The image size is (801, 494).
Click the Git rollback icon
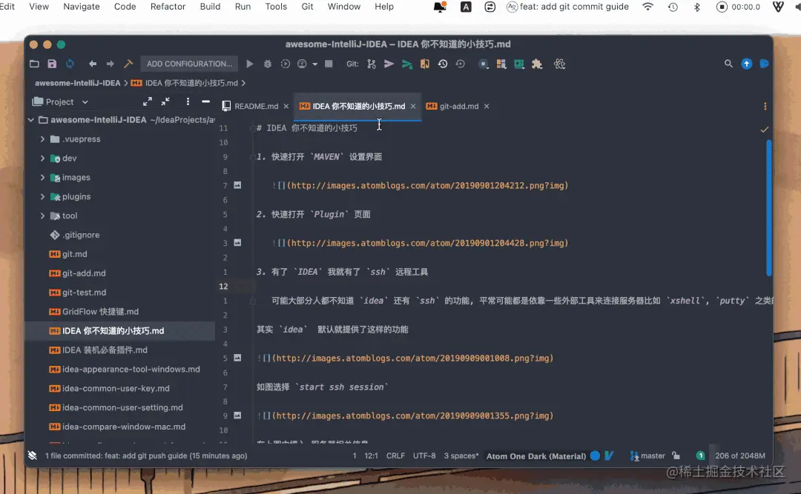(461, 64)
